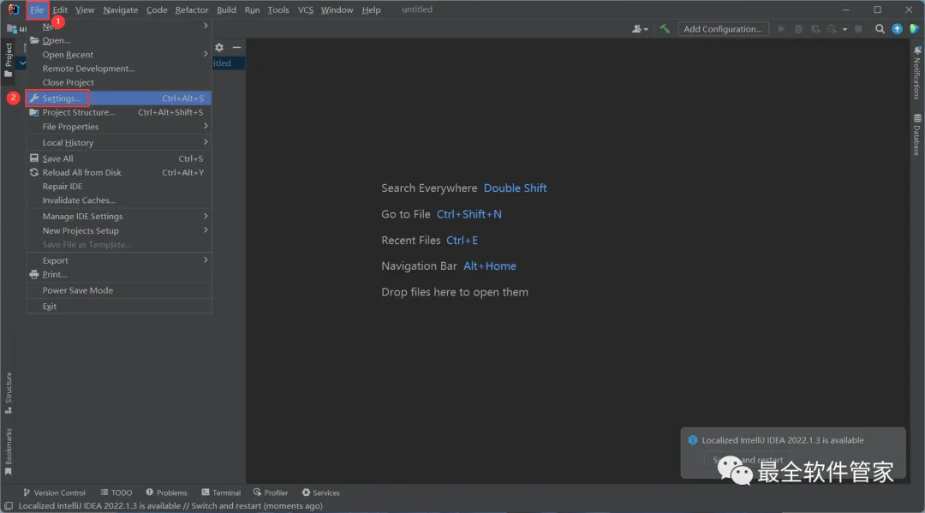Click the Run play icon
The width and height of the screenshot is (925, 513).
pyautogui.click(x=781, y=29)
